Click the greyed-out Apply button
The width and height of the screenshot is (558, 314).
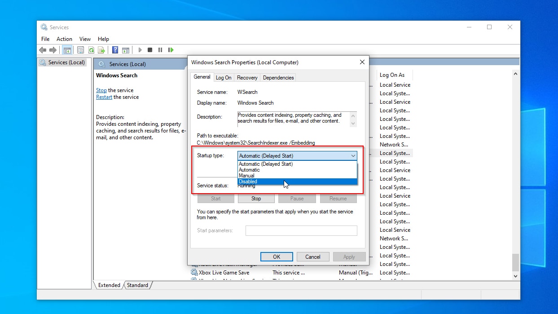[349, 257]
